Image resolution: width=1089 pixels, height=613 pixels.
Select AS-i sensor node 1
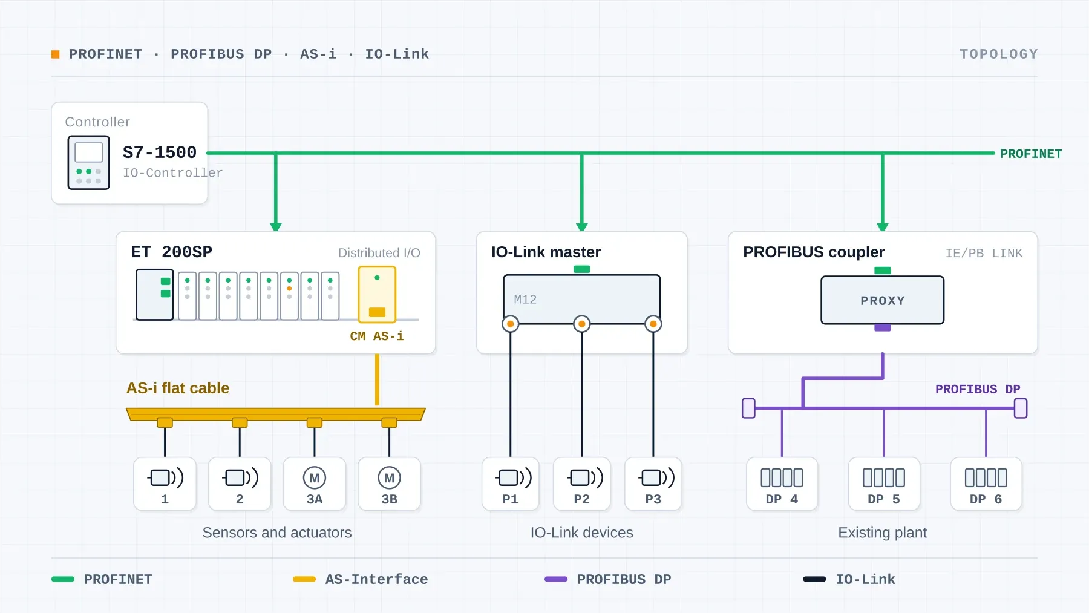click(x=165, y=484)
